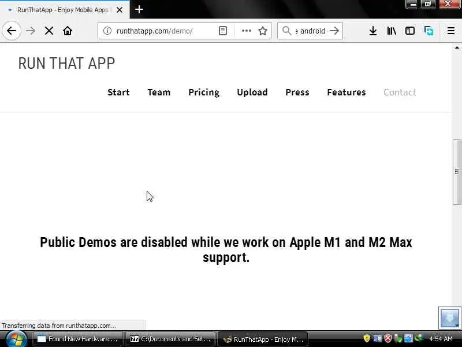Click the scrollbar up arrow
The width and height of the screenshot is (462, 347).
[x=457, y=47]
